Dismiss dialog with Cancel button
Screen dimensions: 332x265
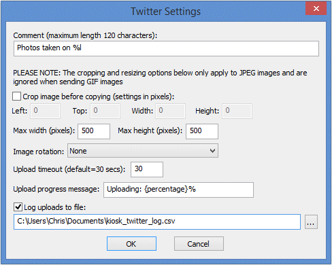pyautogui.click(x=199, y=244)
